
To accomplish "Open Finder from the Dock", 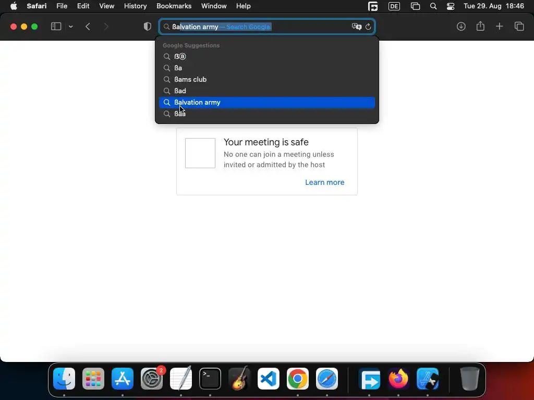I will [64, 379].
